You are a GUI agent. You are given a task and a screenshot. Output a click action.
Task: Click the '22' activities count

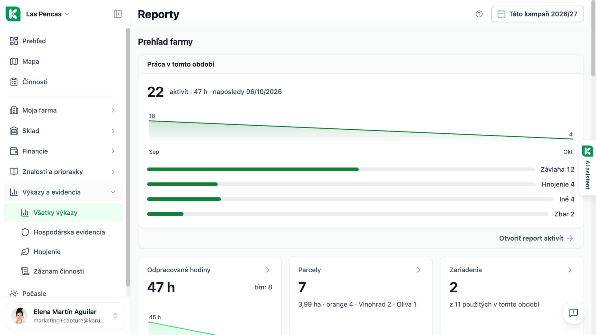155,92
